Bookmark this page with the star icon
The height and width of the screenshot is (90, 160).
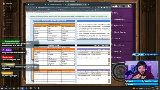95,7
